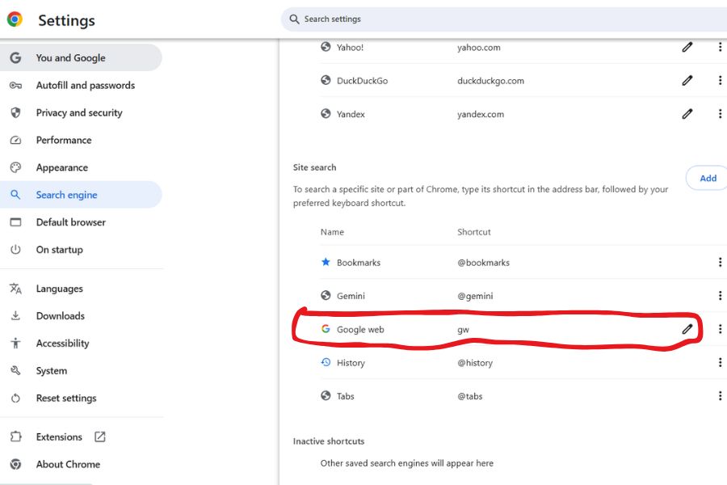
Task: Open the Extensions external link icon
Action: 100,437
